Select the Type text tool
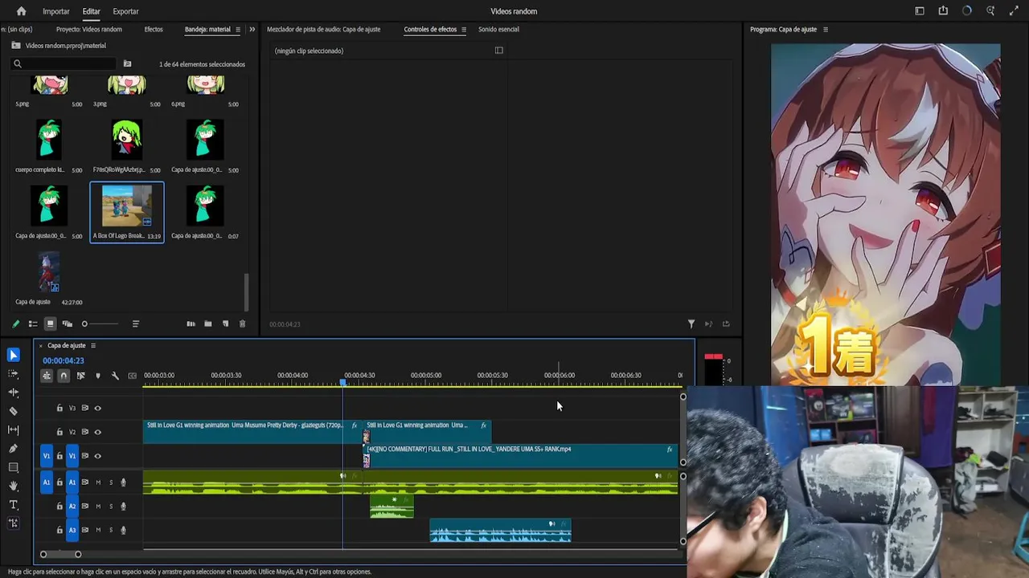The image size is (1029, 578). coord(13,505)
